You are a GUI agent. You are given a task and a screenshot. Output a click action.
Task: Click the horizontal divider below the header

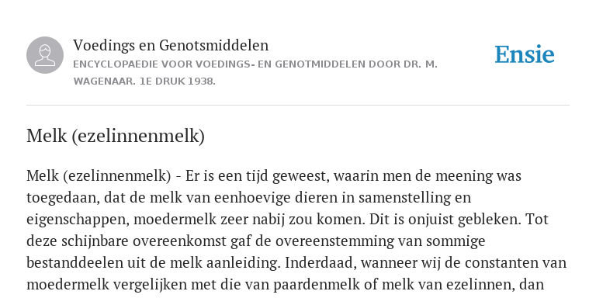298,105
